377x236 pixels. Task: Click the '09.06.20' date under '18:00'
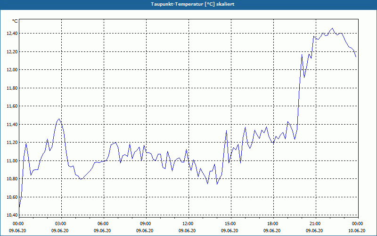click(x=272, y=231)
